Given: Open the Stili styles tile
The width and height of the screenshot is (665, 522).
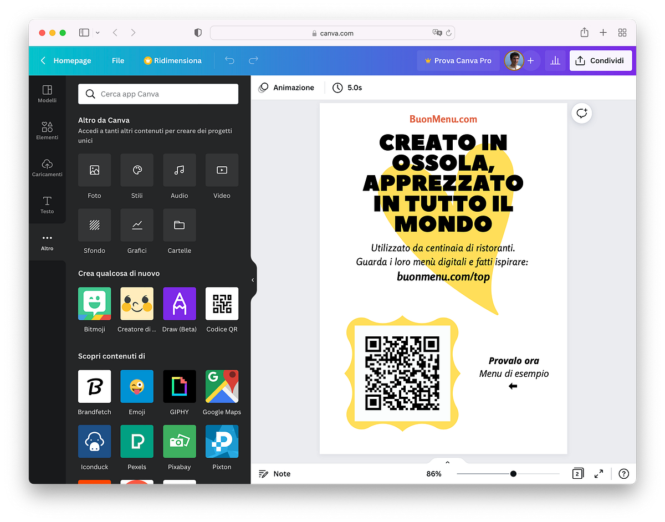Looking at the screenshot, I should tap(137, 170).
